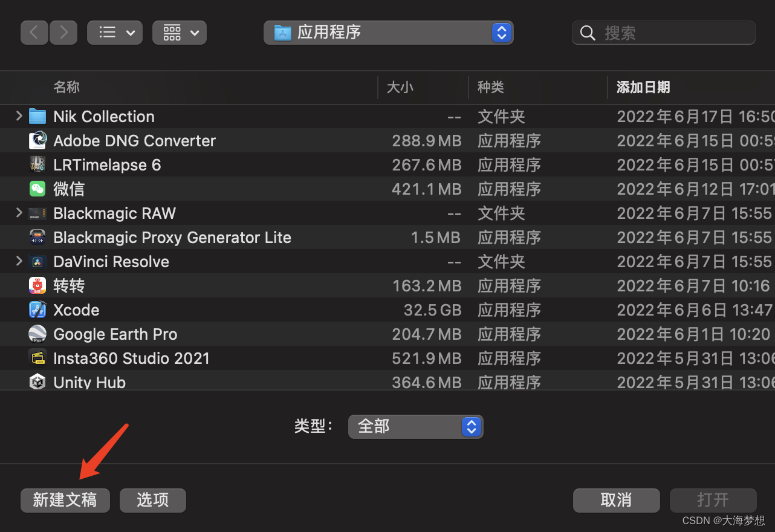Select the Blackmagic RAW name
The width and height of the screenshot is (775, 532).
point(115,213)
